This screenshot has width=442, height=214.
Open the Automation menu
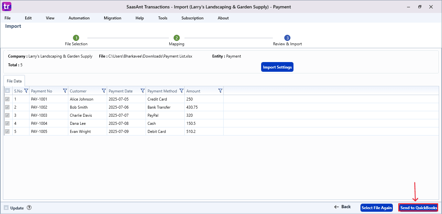tap(79, 18)
